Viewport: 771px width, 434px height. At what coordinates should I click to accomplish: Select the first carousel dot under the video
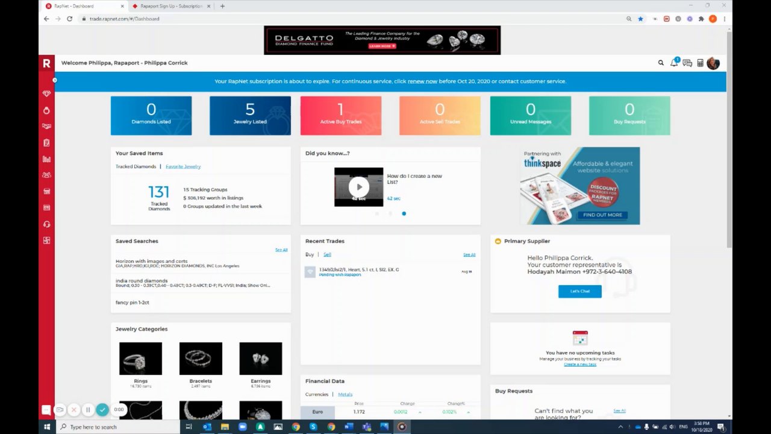click(x=377, y=213)
